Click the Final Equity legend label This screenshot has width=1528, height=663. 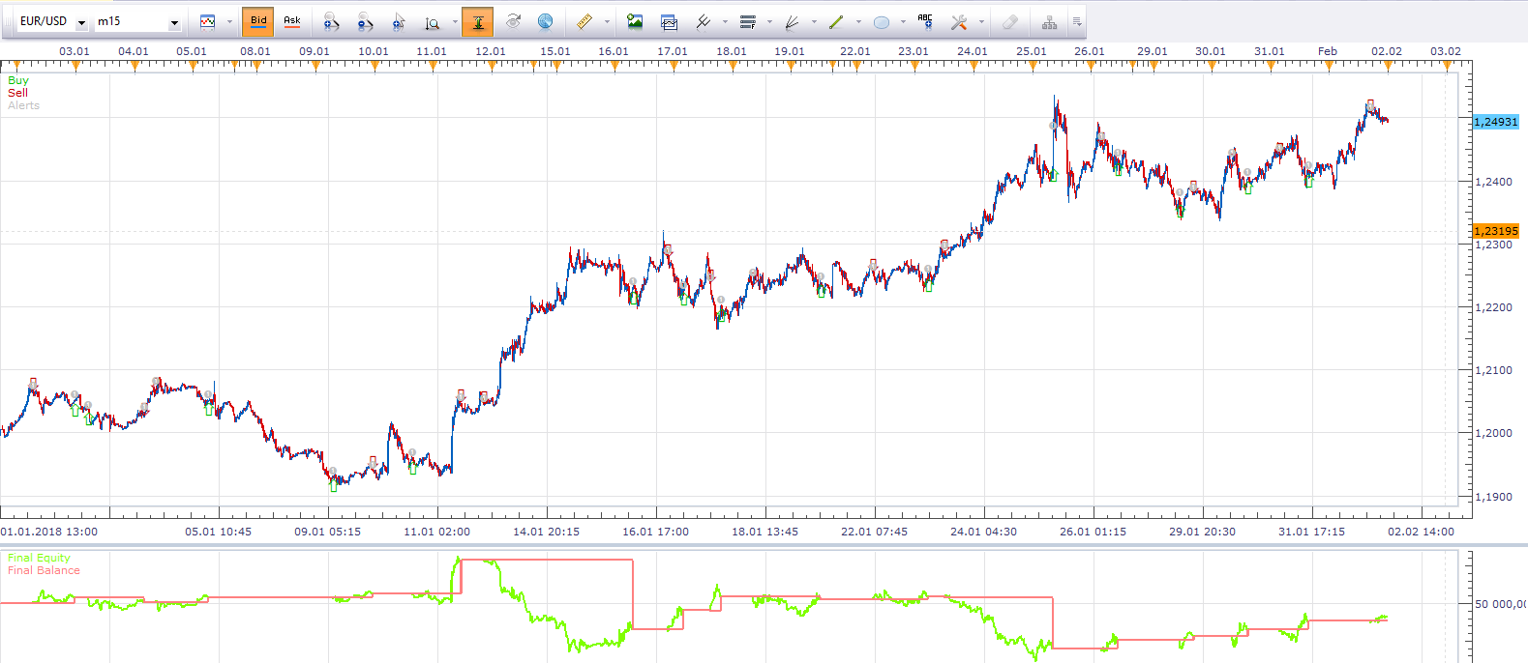pos(39,558)
